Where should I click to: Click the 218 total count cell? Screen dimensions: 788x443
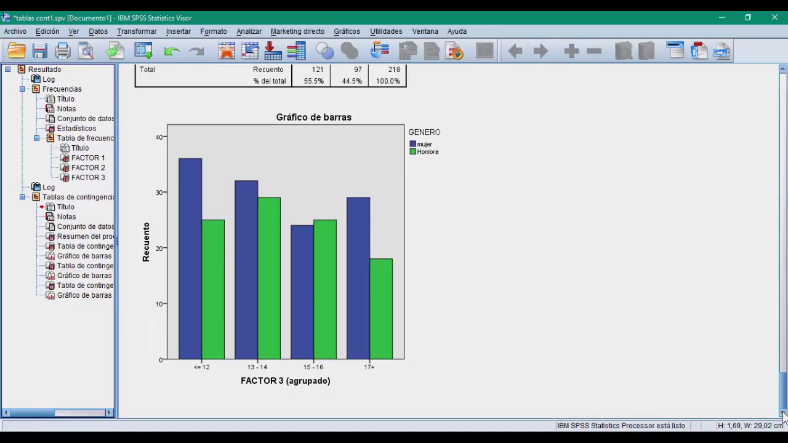click(394, 70)
